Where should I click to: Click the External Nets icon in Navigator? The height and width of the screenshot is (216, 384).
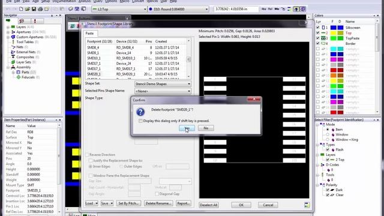pos(13,52)
